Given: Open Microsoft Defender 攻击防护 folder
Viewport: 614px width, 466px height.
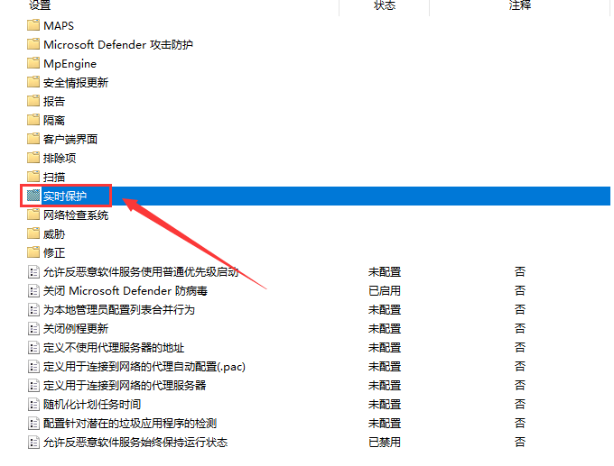Looking at the screenshot, I should (117, 44).
